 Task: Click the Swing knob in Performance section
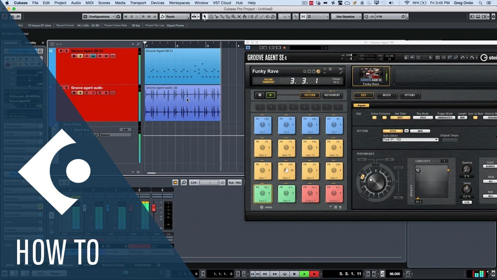point(467,189)
